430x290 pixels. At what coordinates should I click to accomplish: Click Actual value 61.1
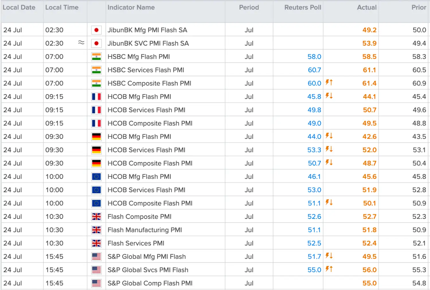(x=370, y=70)
